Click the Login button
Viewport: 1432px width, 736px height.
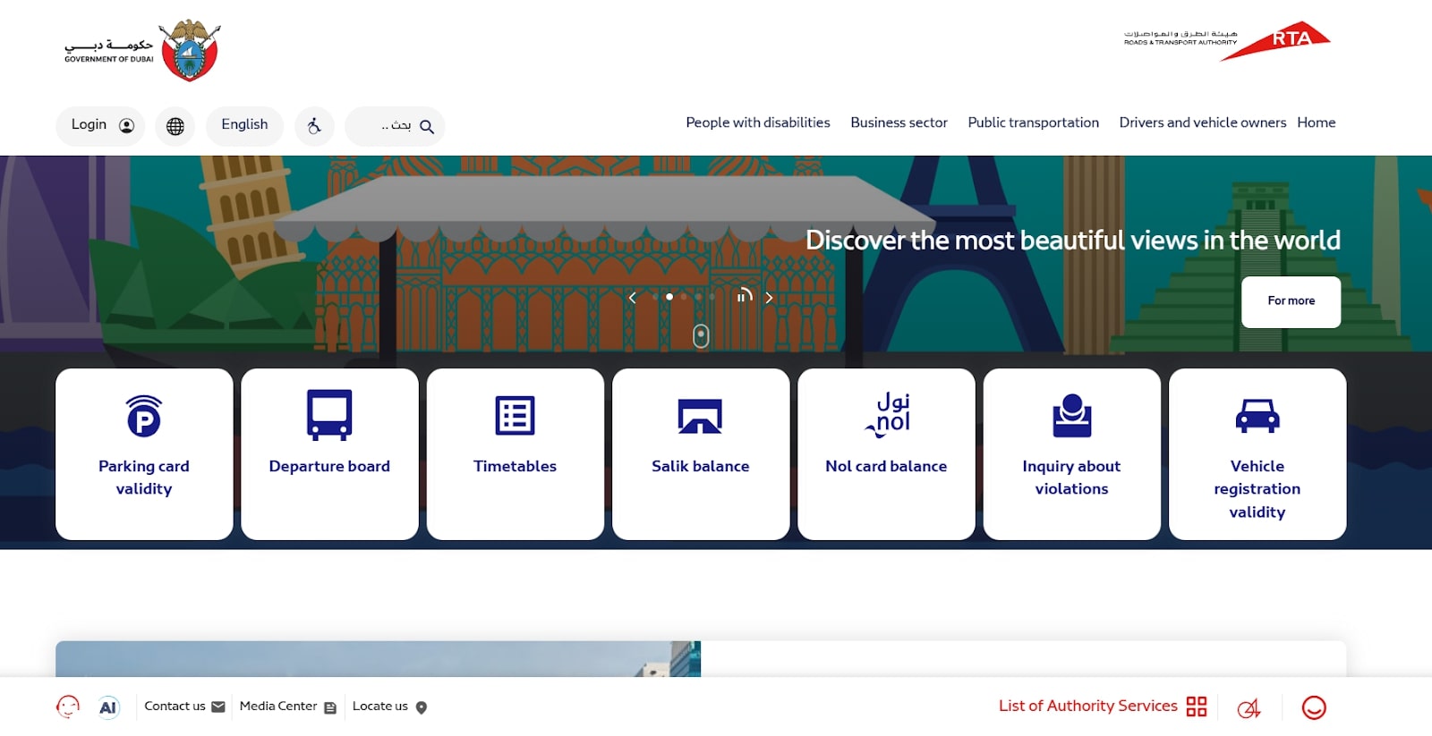[x=100, y=126]
